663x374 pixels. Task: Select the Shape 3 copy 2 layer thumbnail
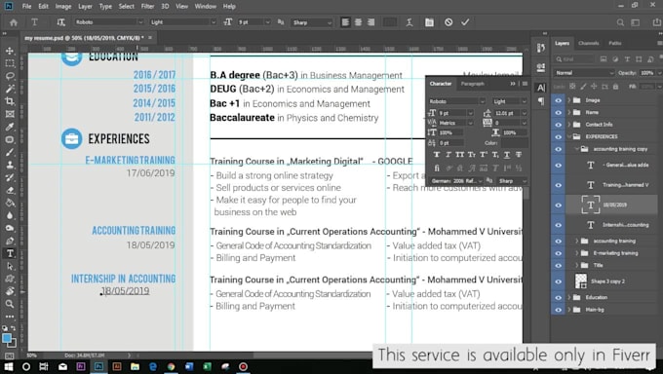pyautogui.click(x=581, y=281)
